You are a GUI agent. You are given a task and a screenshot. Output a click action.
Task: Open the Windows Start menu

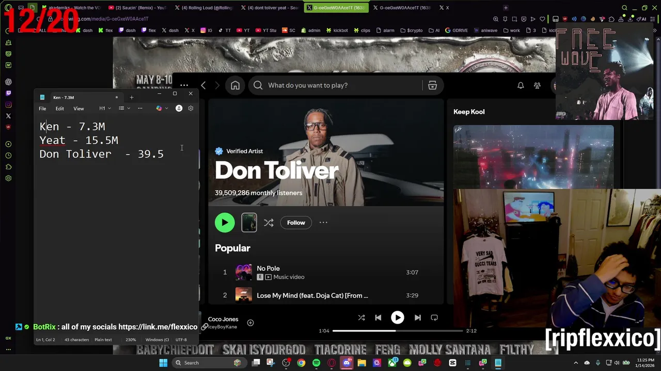pos(163,363)
